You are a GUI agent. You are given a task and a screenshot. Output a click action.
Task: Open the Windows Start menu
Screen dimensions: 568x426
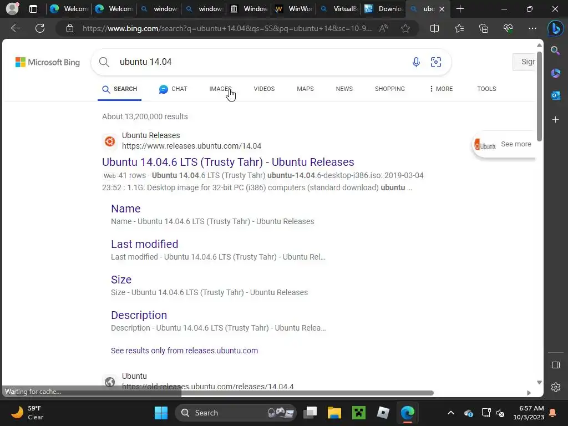[x=161, y=413]
